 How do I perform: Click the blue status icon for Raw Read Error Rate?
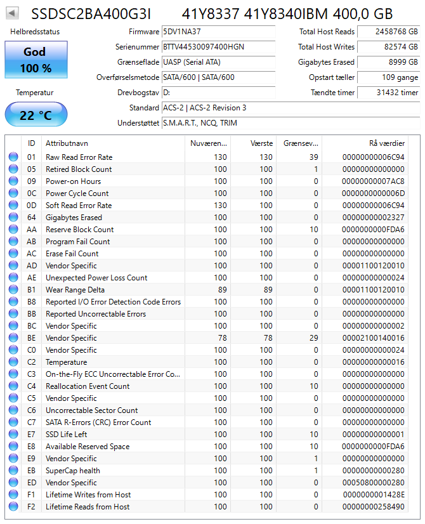pyautogui.click(x=13, y=157)
